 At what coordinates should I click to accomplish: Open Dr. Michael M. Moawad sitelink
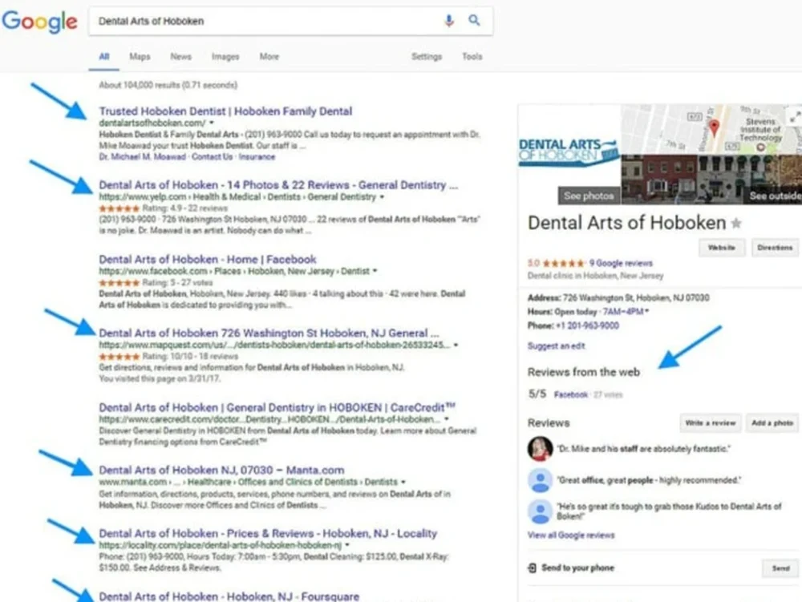pos(142,157)
